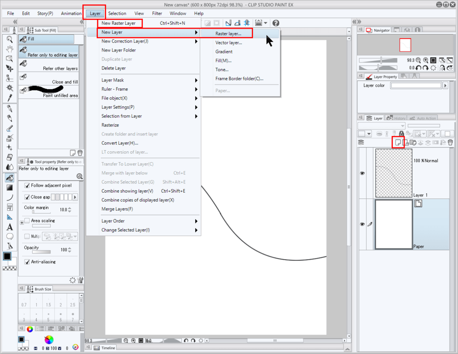Enable the Area scaling checkbox
Viewport: 458px width, 354px height.
coord(27,221)
